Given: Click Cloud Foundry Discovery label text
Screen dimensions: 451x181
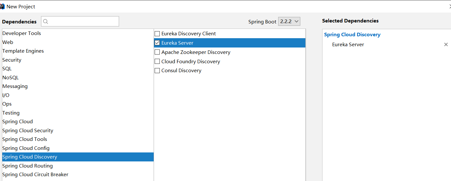Looking at the screenshot, I should coord(191,61).
